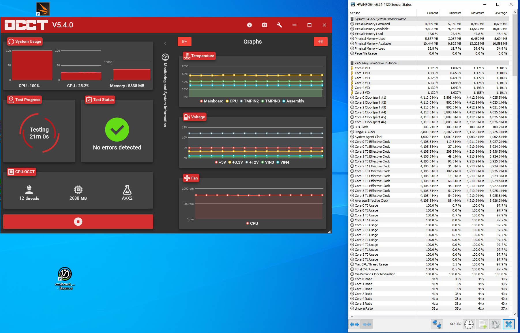The height and width of the screenshot is (333, 520).
Task: Click the Testing progress ring
Action: [39, 133]
